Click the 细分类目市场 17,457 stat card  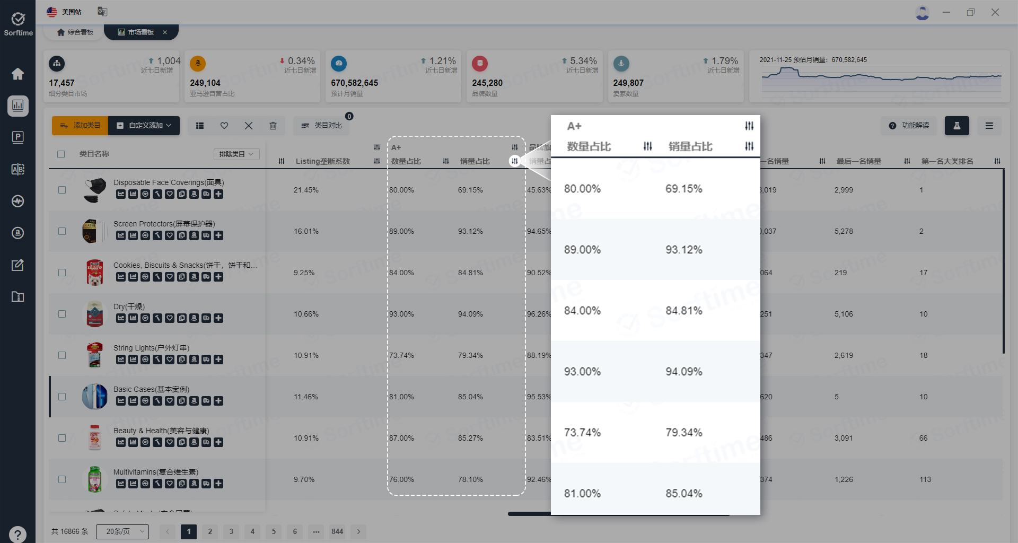pyautogui.click(x=111, y=76)
